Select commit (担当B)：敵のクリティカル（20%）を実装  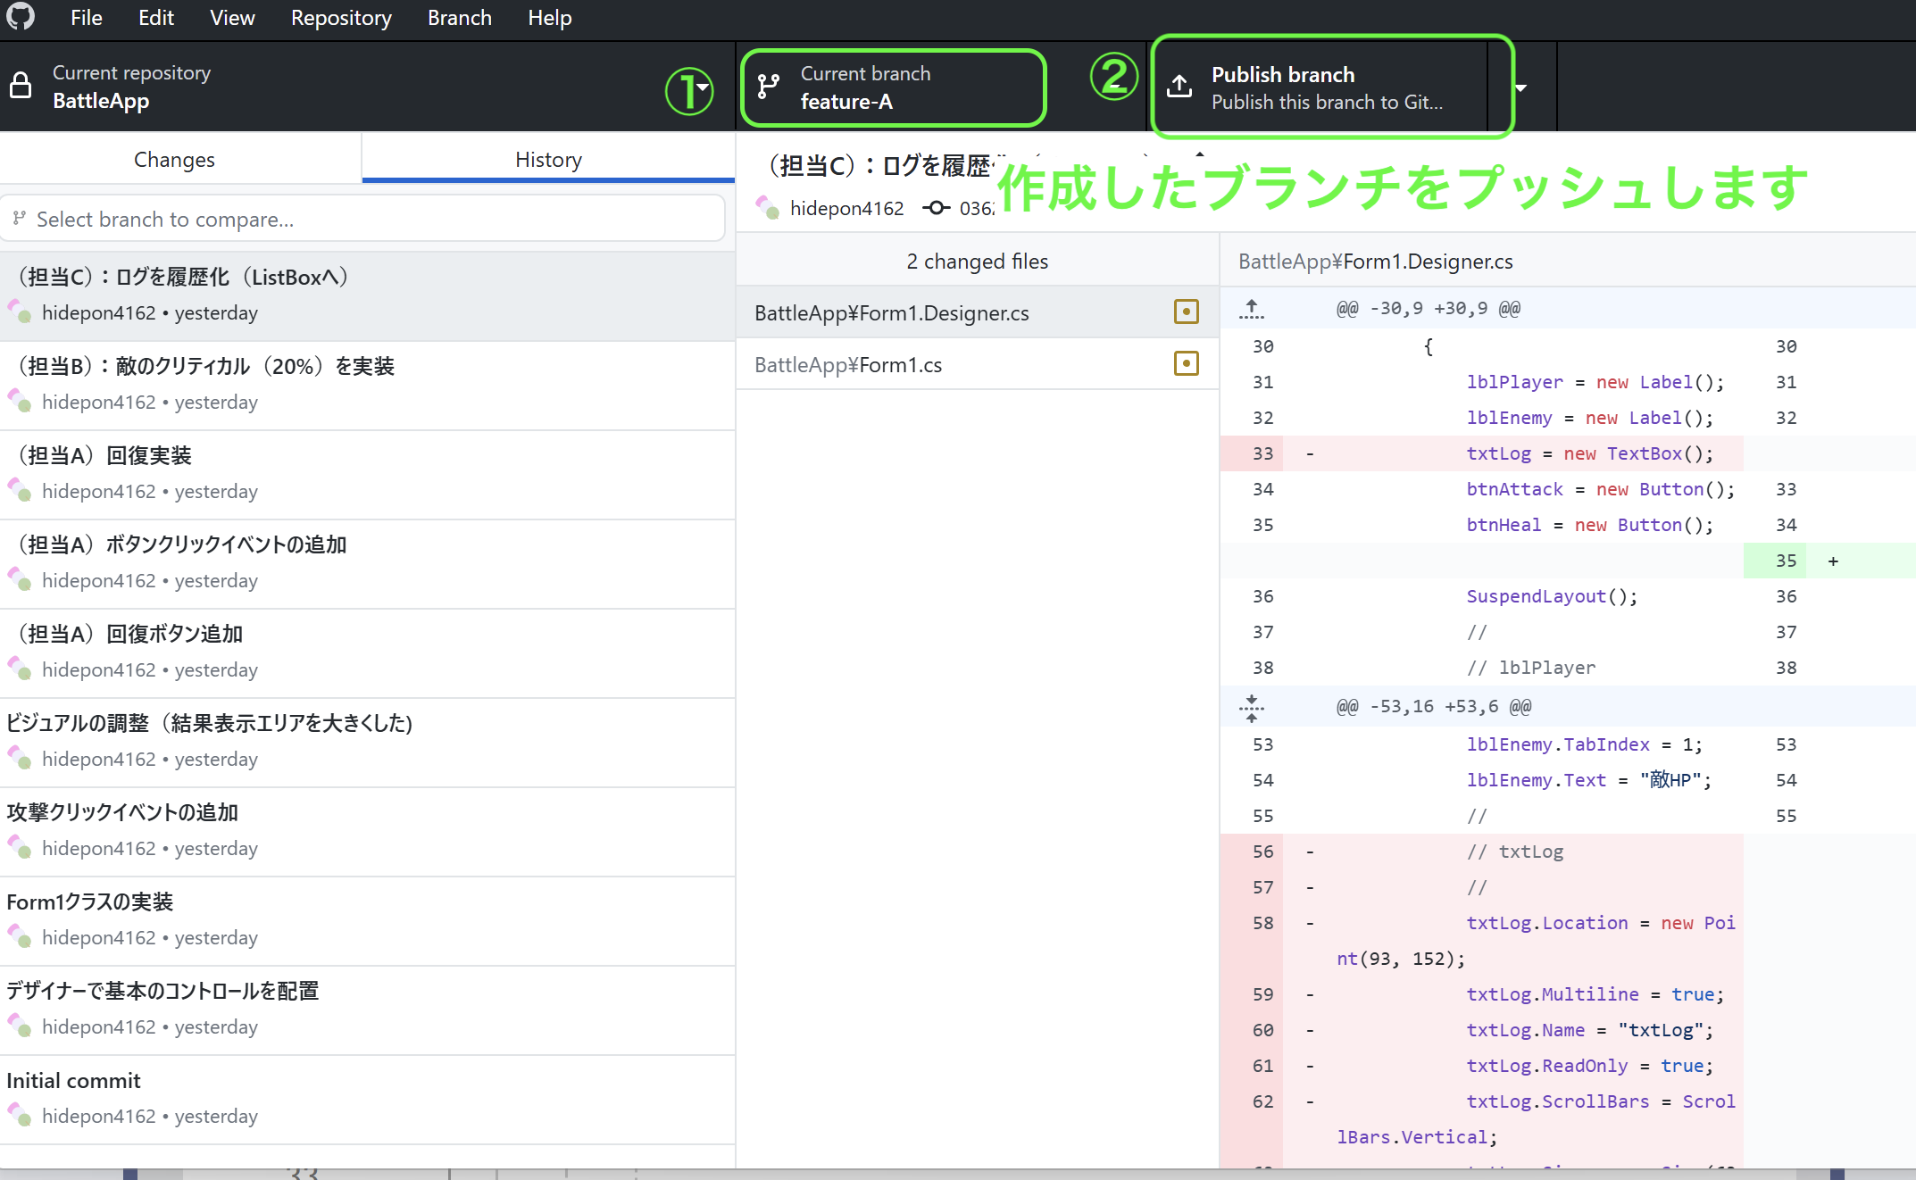click(367, 385)
